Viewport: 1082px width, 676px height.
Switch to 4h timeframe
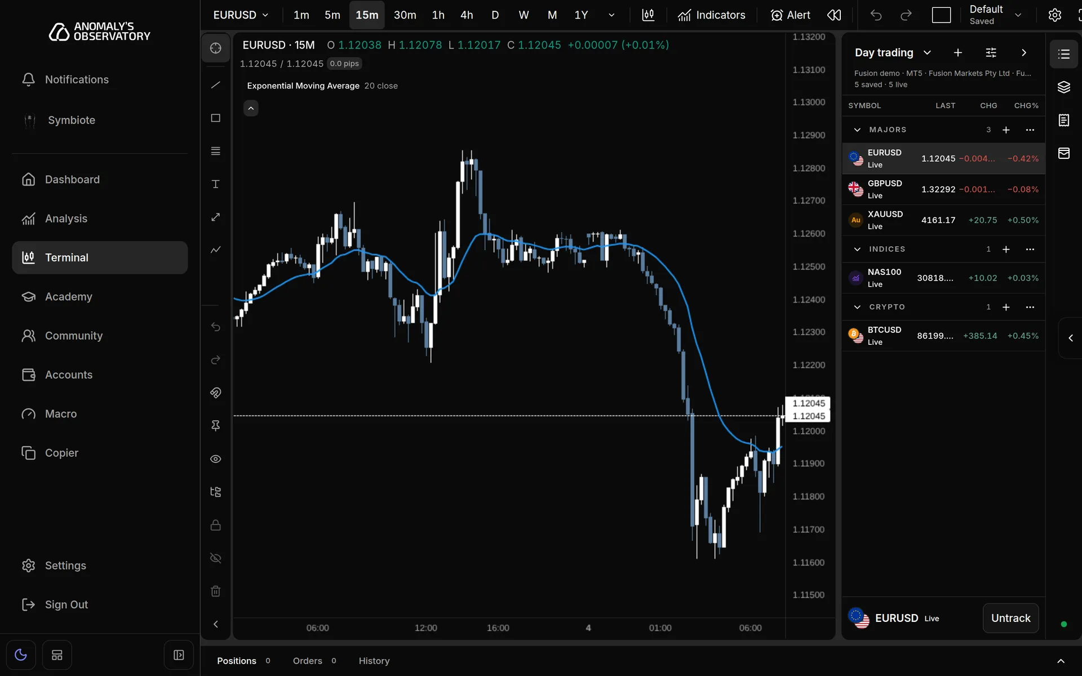coord(467,15)
